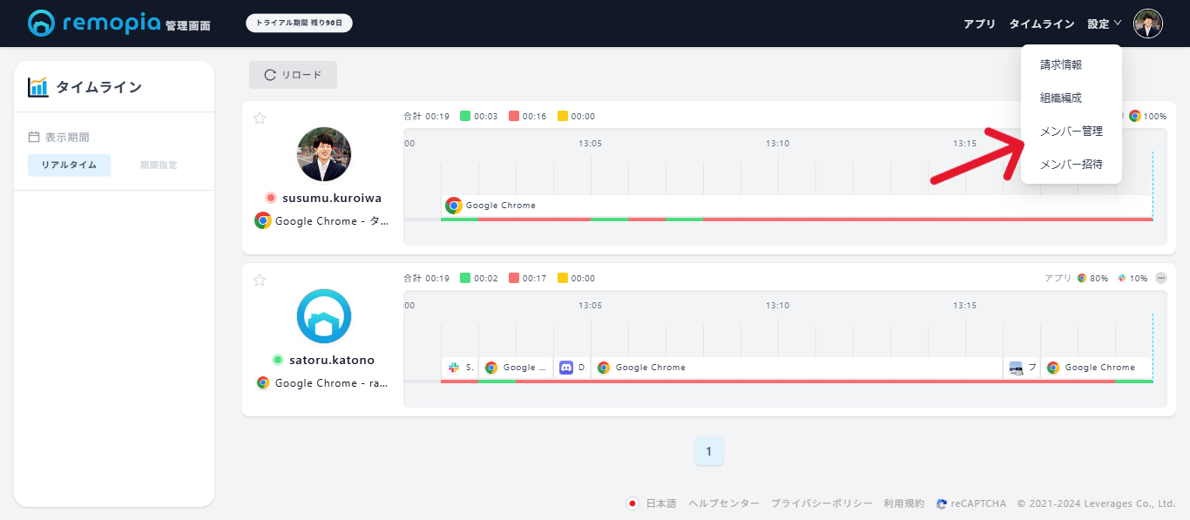
Task: Click the トライアル期間 残り90日 badge
Action: coord(300,23)
